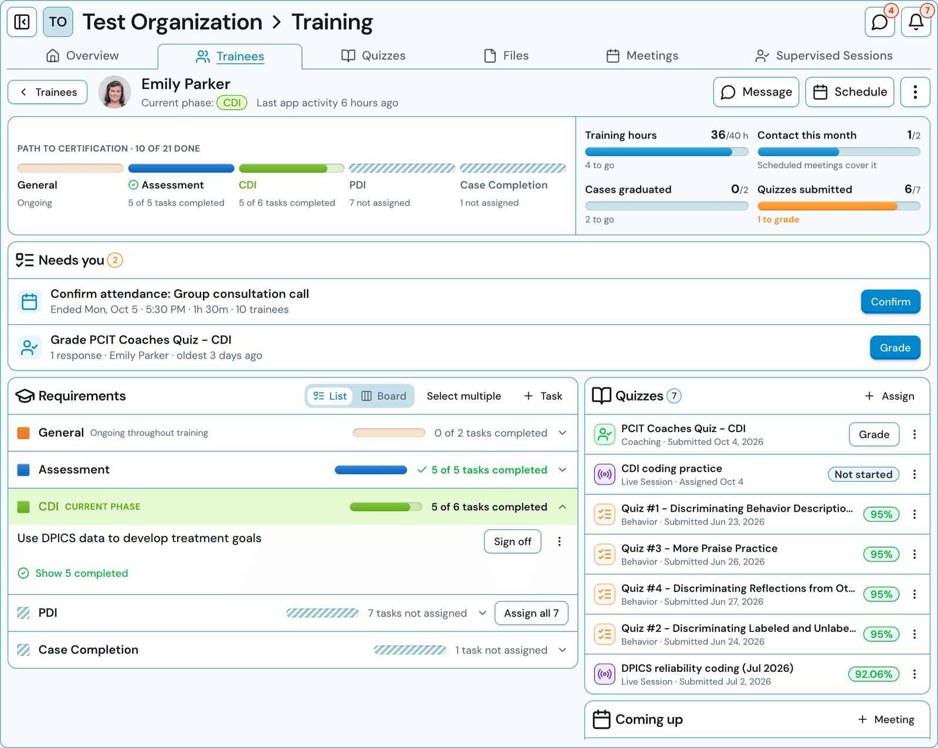The width and height of the screenshot is (938, 748).
Task: Message Emily Parker
Action: [x=756, y=92]
